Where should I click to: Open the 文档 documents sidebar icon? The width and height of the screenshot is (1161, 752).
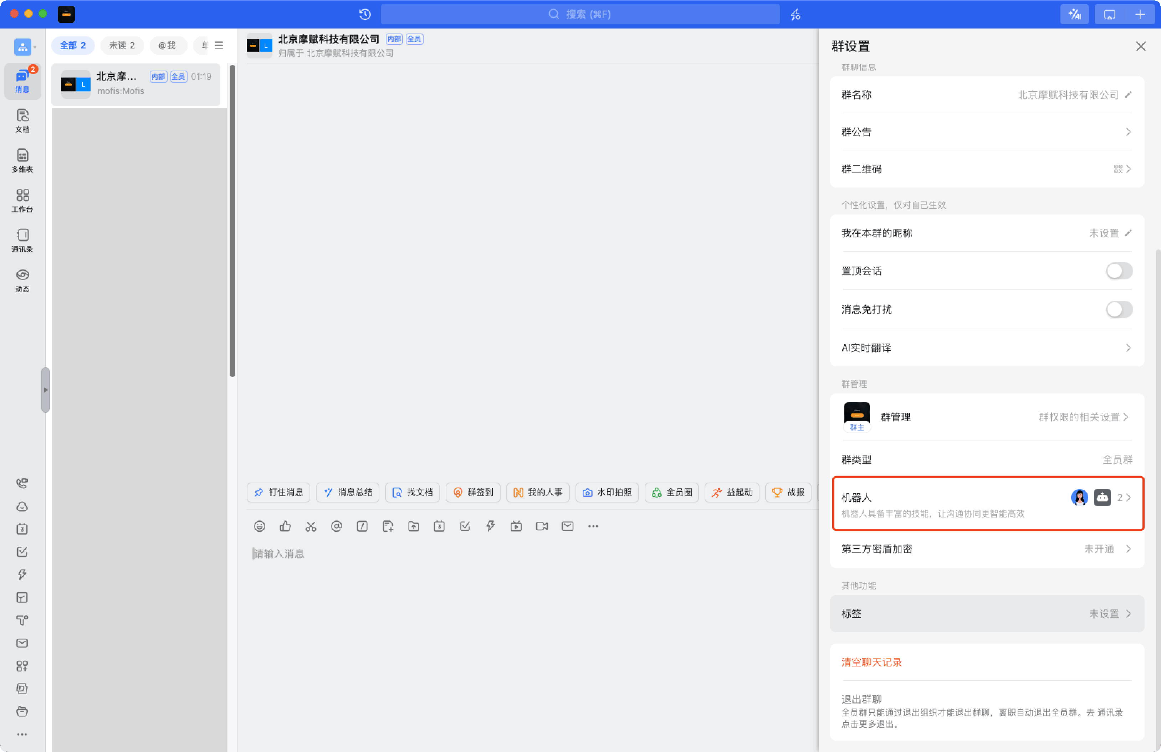tap(22, 120)
